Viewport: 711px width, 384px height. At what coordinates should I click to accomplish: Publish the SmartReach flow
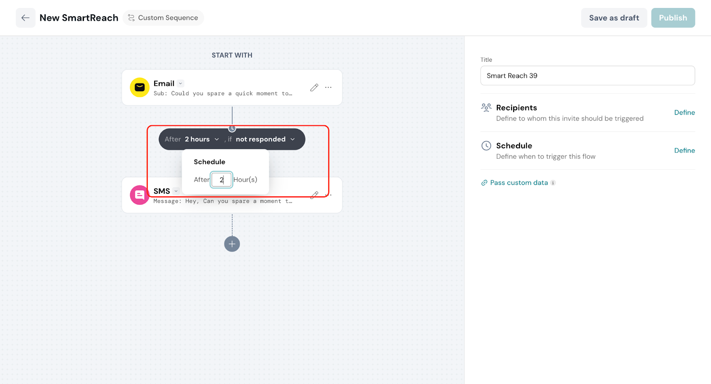point(673,18)
